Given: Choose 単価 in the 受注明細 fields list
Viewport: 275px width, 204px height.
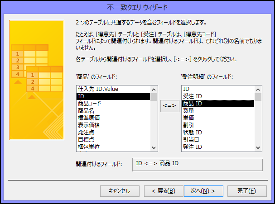Looking at the screenshot, I should coord(218,118).
